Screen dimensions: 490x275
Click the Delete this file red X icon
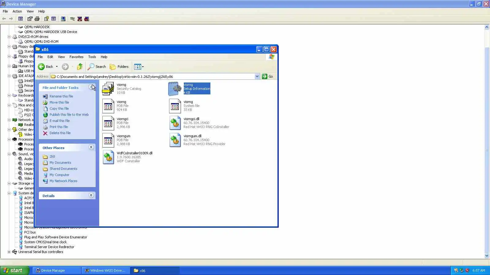45,133
